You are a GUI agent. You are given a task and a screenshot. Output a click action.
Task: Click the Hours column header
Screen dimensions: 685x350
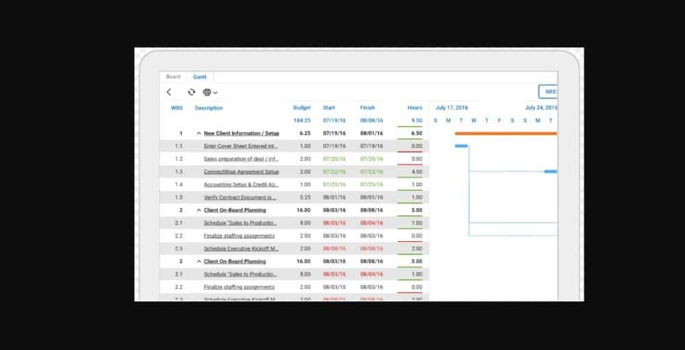[x=414, y=108]
